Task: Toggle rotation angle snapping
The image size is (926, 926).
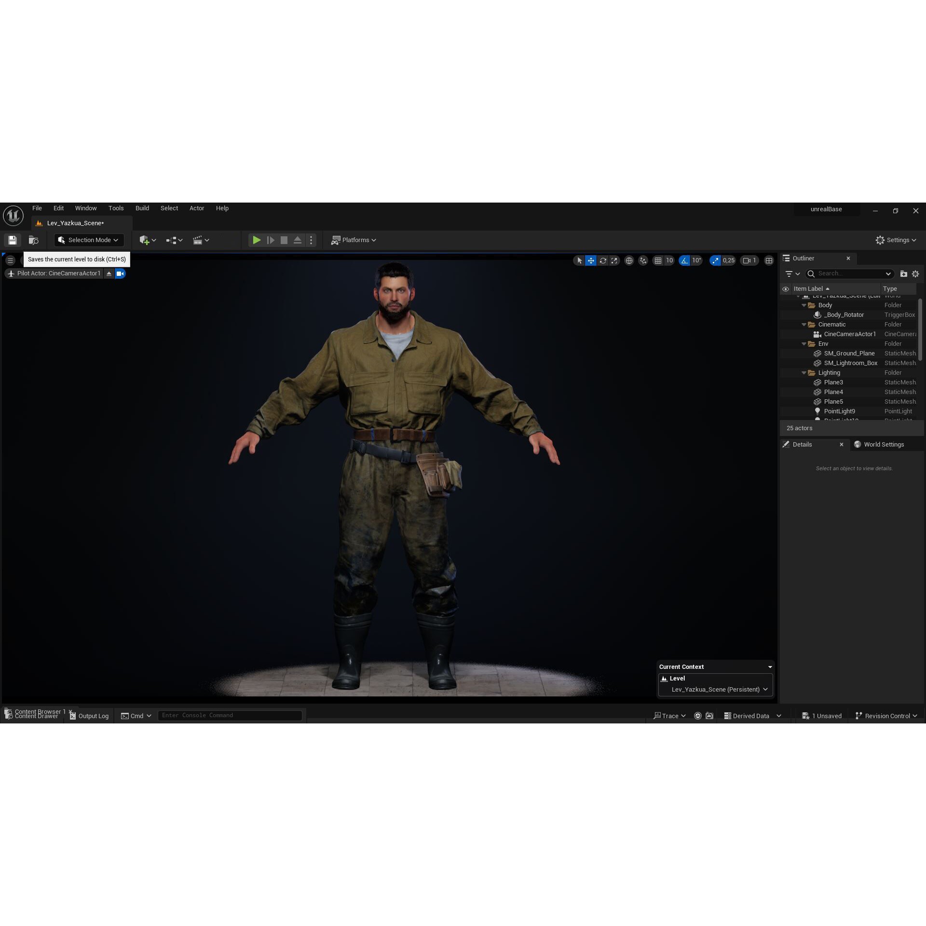Action: tap(684, 260)
